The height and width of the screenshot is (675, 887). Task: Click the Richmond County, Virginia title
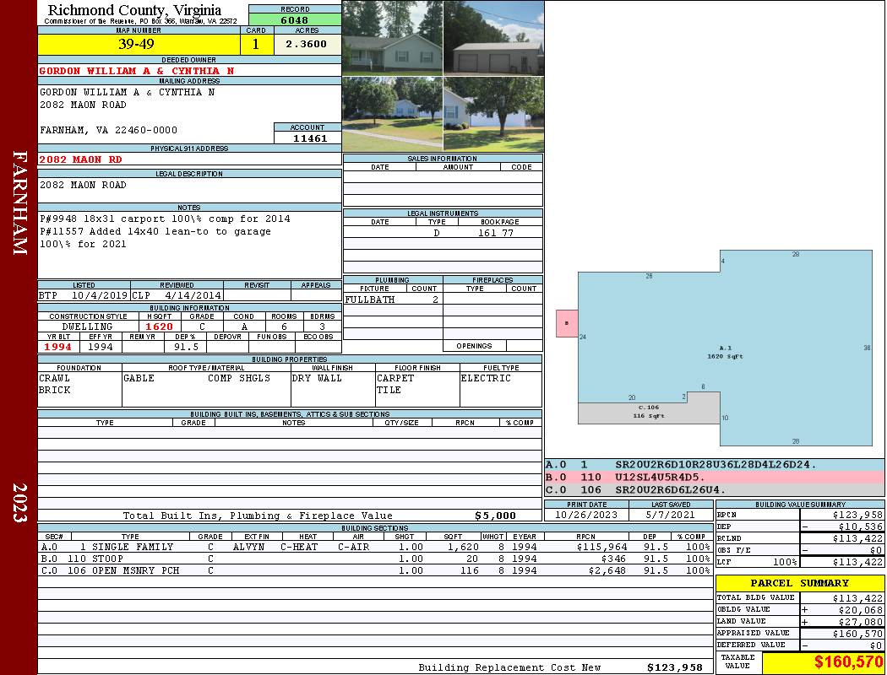coord(134,10)
